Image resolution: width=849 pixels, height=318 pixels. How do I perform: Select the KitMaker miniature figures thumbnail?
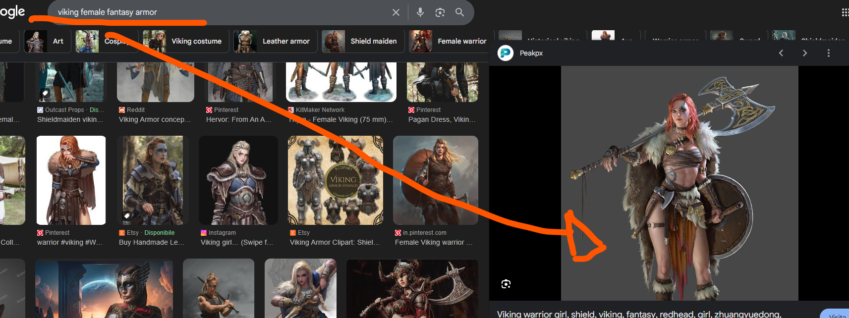click(x=341, y=82)
